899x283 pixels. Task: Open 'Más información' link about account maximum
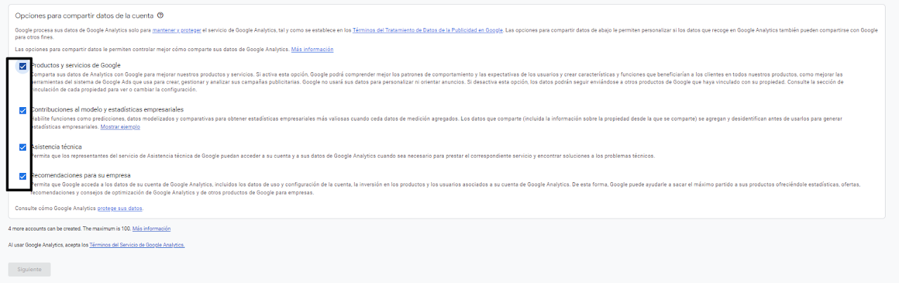click(152, 229)
